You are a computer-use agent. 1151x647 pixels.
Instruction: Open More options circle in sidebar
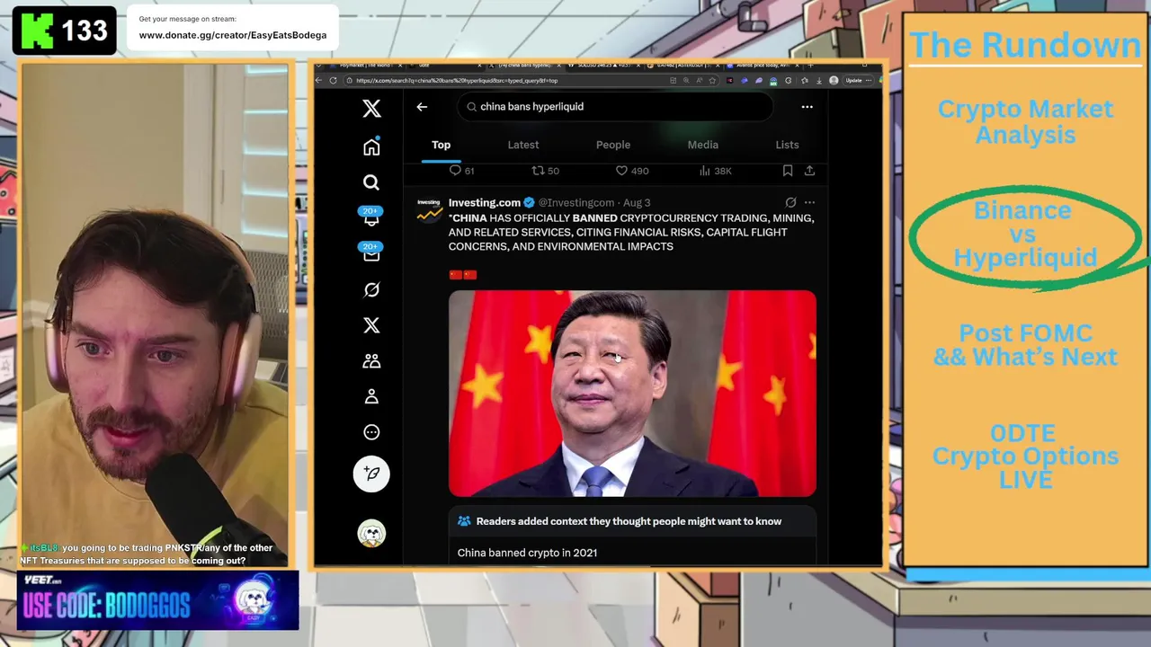[x=371, y=432]
